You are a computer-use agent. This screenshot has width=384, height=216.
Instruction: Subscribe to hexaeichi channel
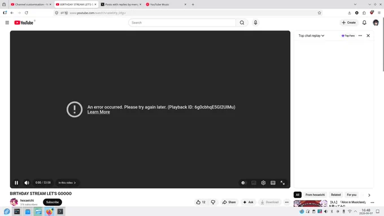pyautogui.click(x=53, y=202)
